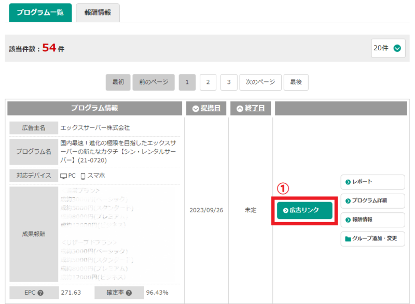
Task: Open the 20件 results-per-page dropdown
Action: tap(388, 48)
